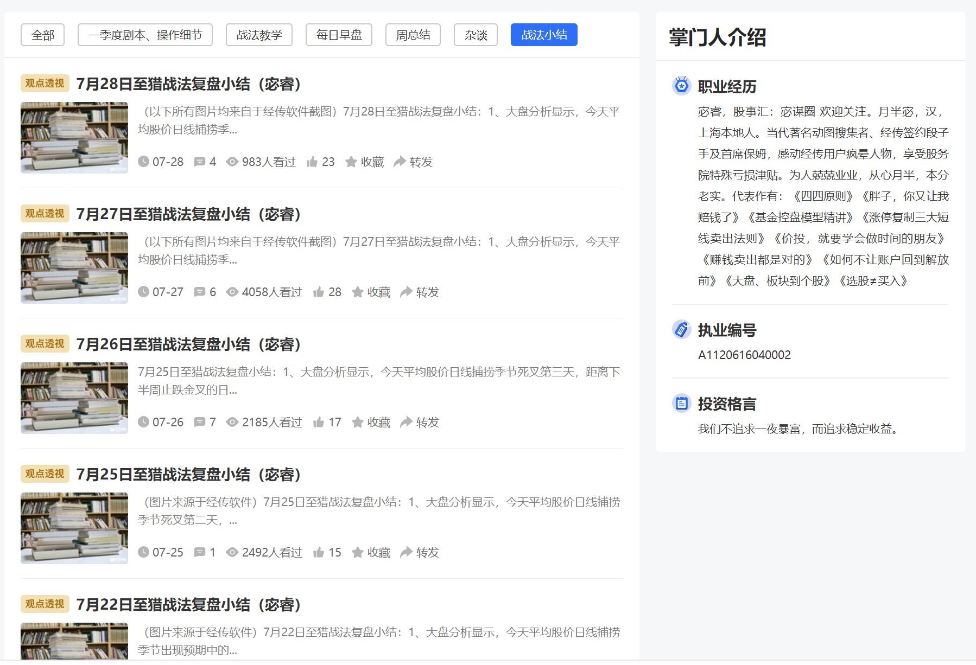The height and width of the screenshot is (665, 976).
Task: Open article 7月26日至猎战法复盘小结
Action: (189, 344)
